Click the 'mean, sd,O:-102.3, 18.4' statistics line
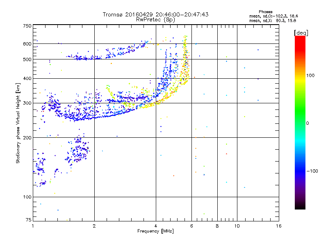 [273, 16]
